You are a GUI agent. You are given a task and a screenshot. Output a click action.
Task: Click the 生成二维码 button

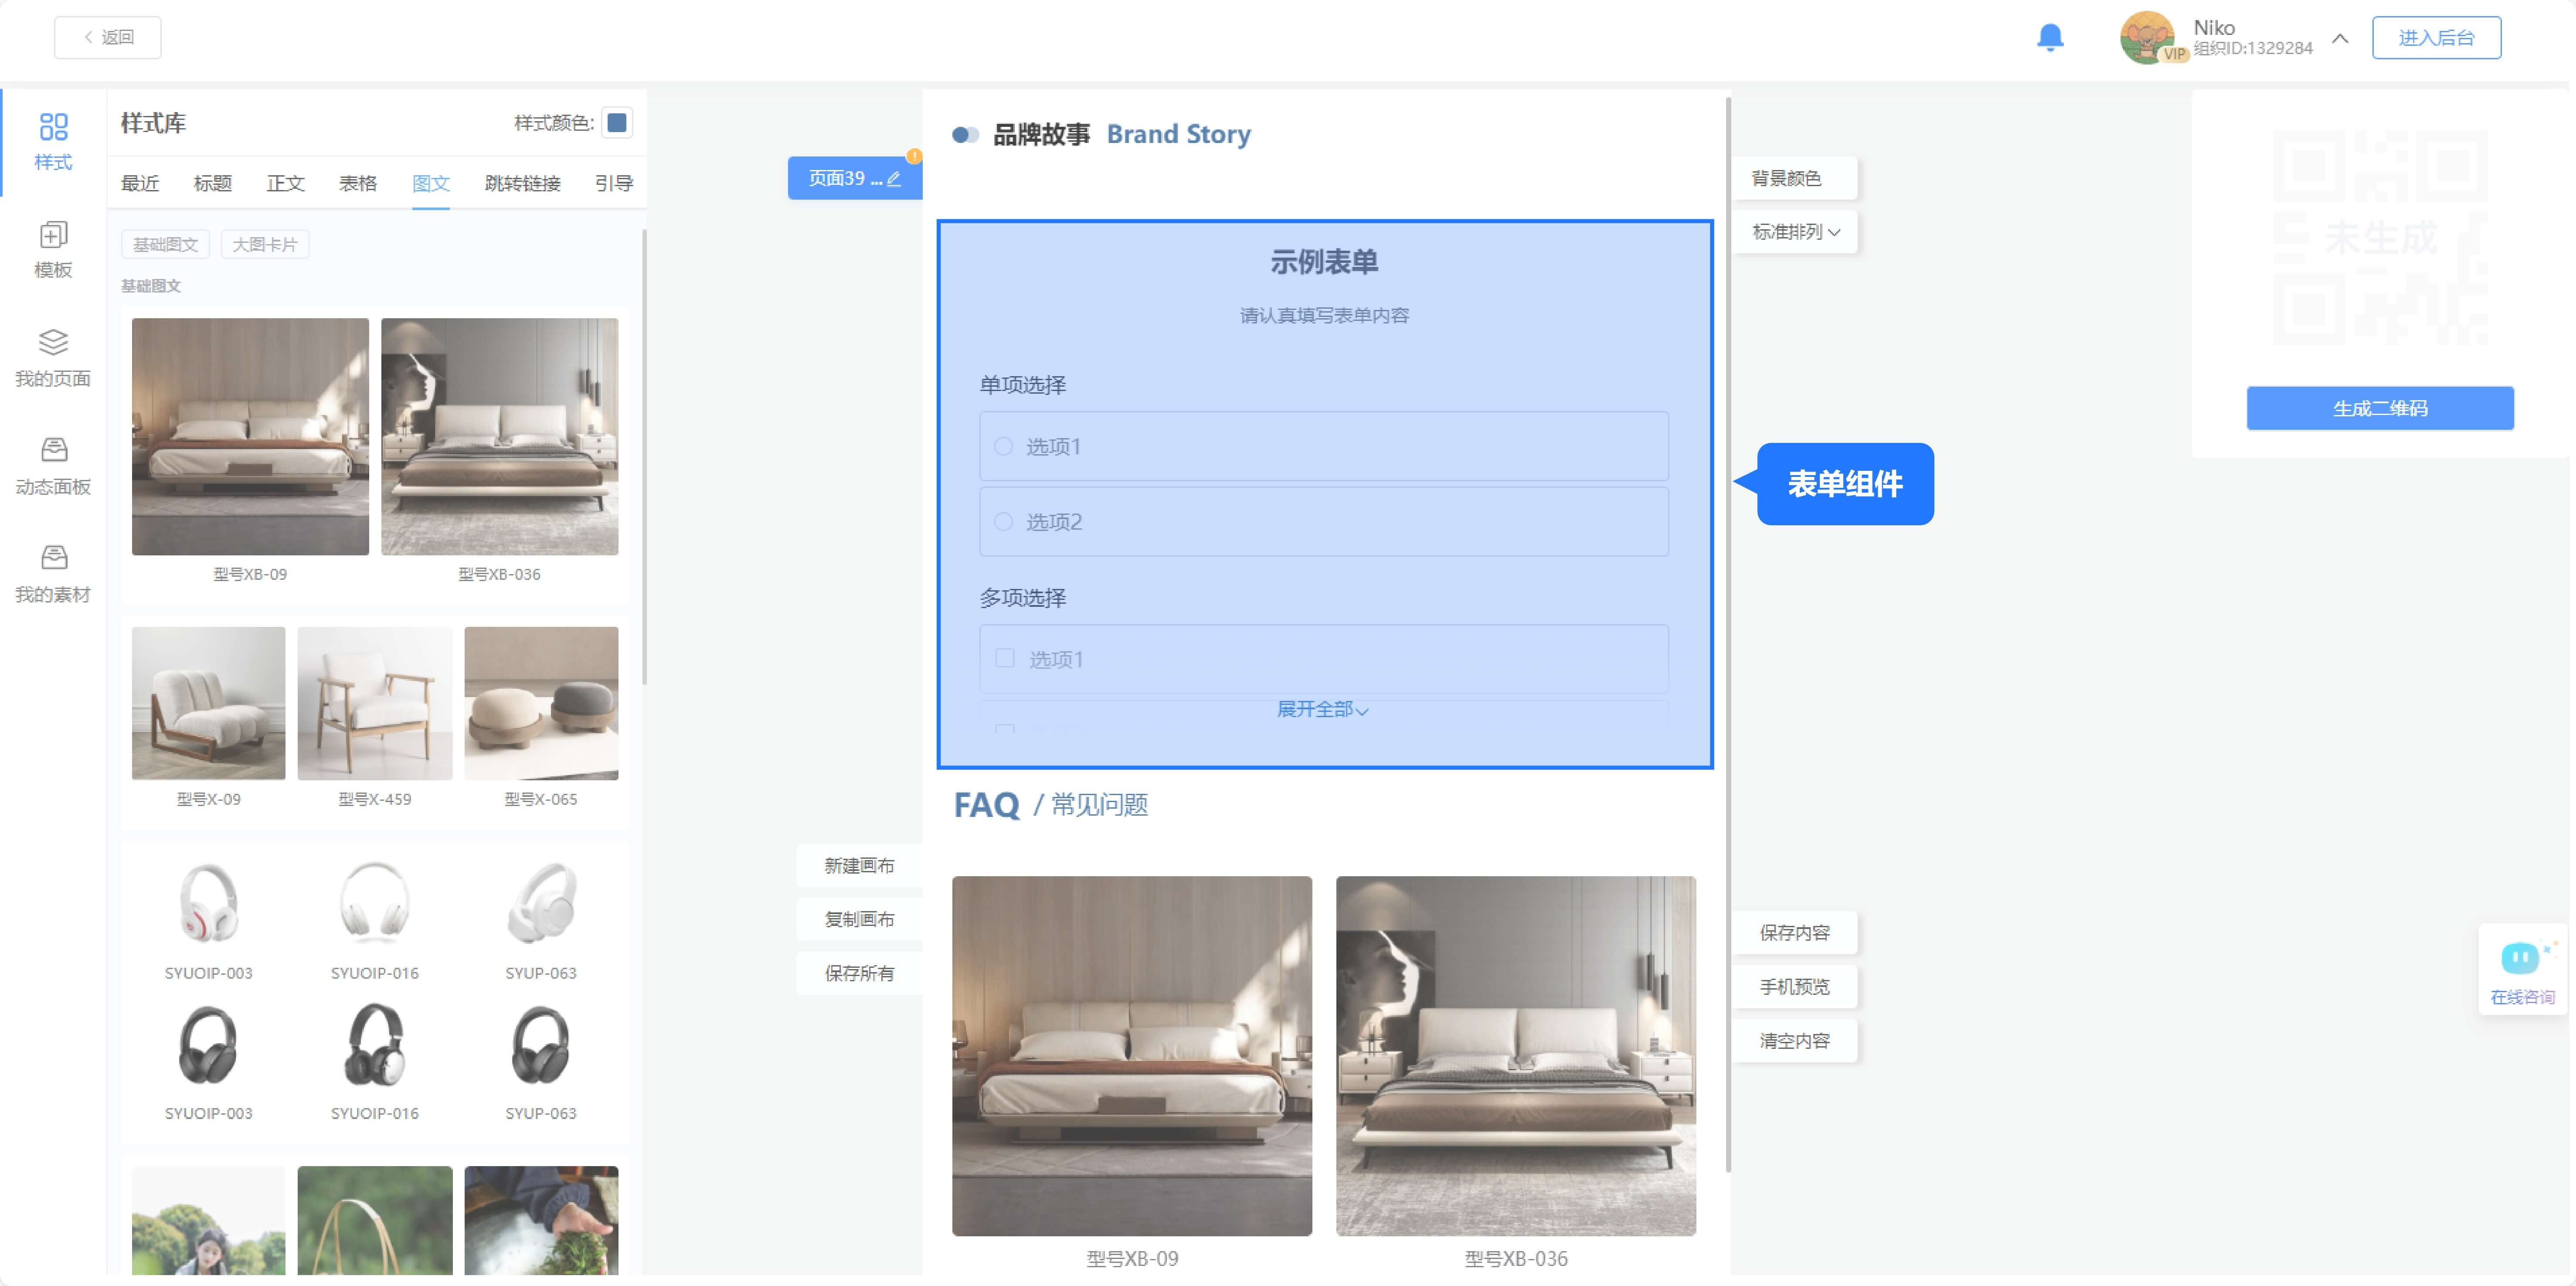[x=2379, y=408]
